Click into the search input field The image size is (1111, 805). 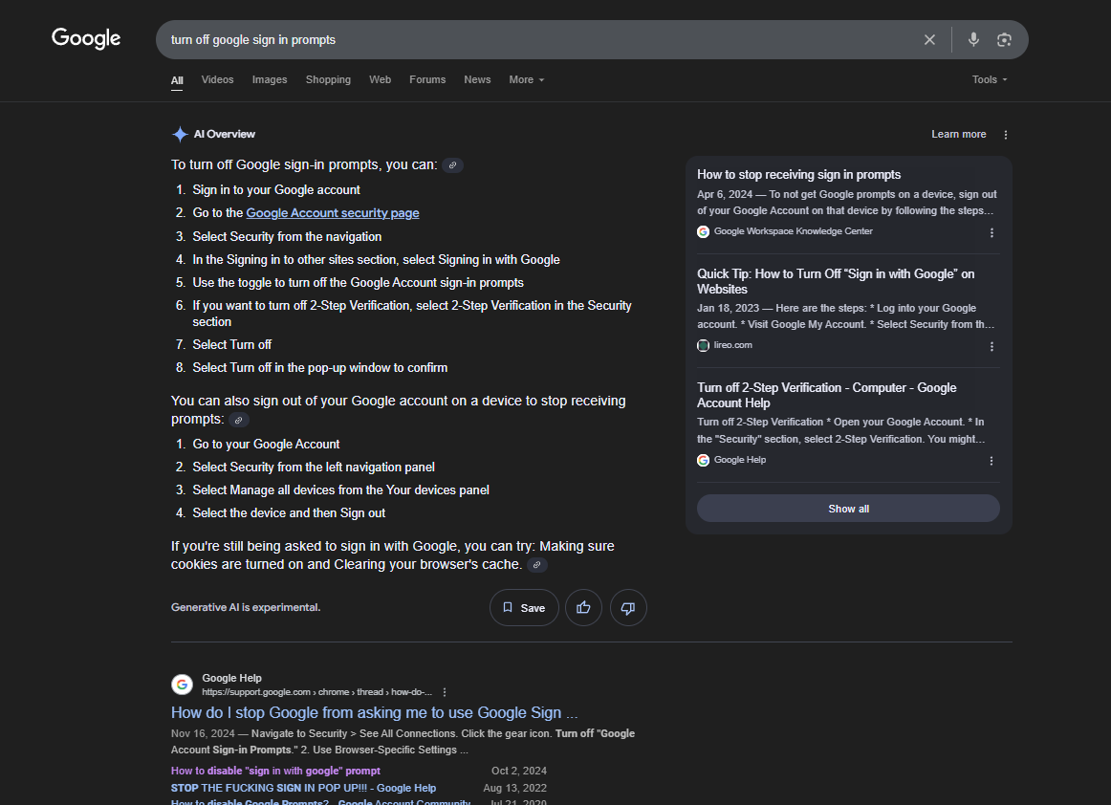535,40
